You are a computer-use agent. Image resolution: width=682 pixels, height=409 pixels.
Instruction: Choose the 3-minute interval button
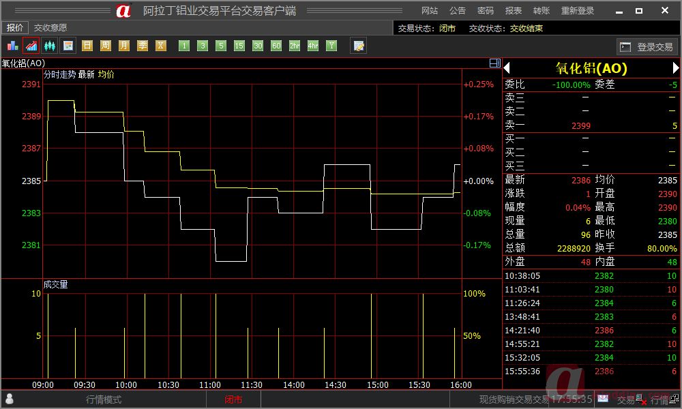point(203,46)
